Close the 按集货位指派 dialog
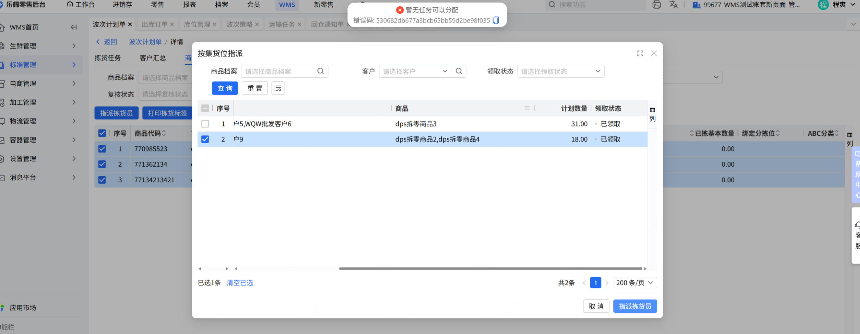Image resolution: width=860 pixels, height=334 pixels. 654,53
